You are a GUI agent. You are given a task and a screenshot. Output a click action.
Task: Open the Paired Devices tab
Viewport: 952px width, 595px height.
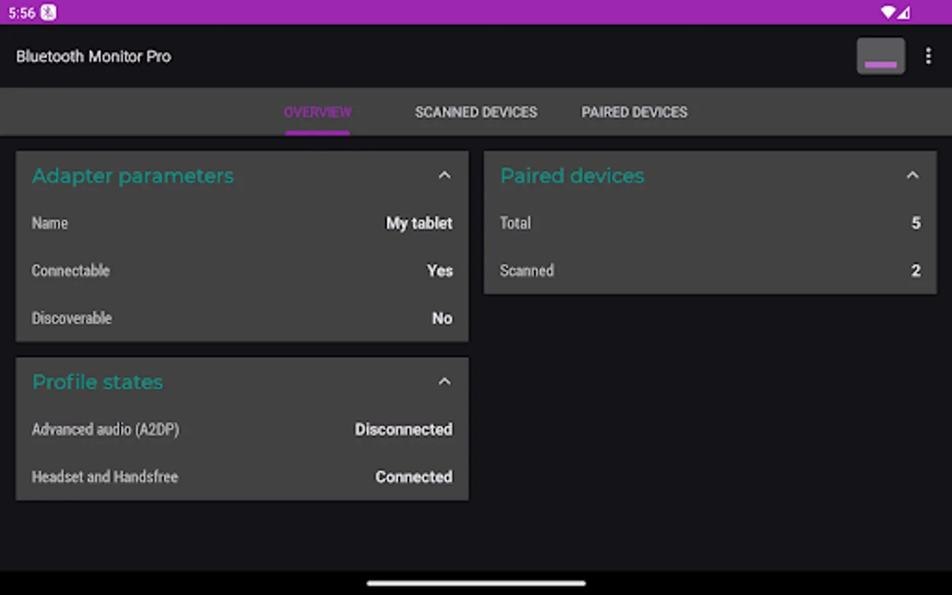(633, 112)
